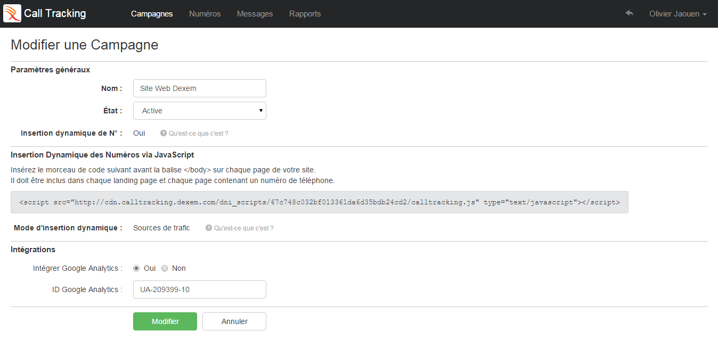Select the Oui radio for Google Analytics

[136, 268]
